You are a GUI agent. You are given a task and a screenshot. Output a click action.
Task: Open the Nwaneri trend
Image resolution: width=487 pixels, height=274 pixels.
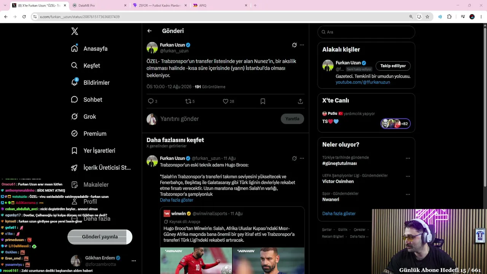pyautogui.click(x=331, y=199)
